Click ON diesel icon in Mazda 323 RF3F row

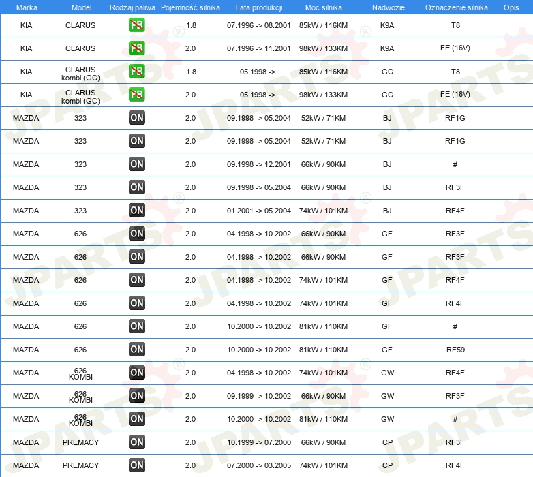tap(136, 187)
